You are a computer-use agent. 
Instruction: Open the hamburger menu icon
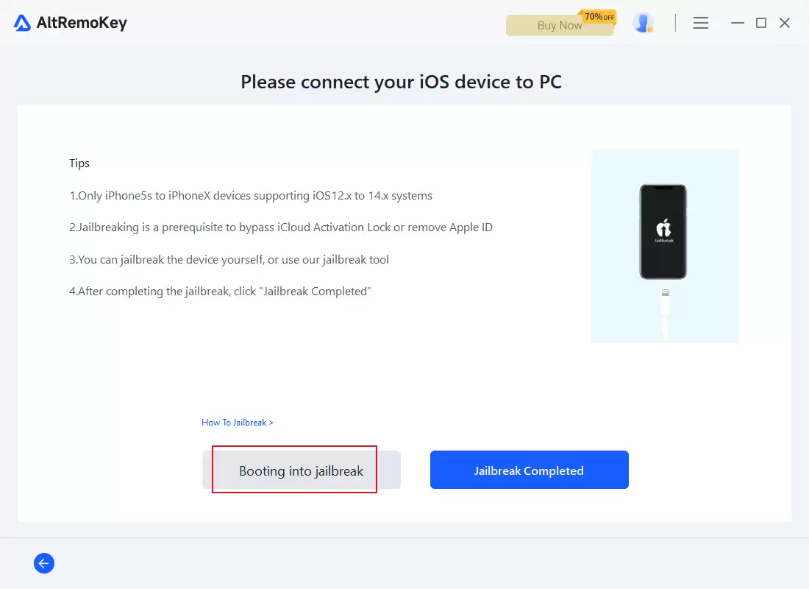click(700, 23)
